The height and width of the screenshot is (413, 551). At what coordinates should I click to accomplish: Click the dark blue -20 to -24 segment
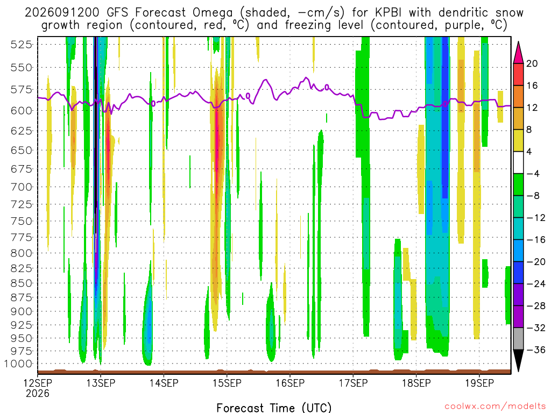coord(518,273)
